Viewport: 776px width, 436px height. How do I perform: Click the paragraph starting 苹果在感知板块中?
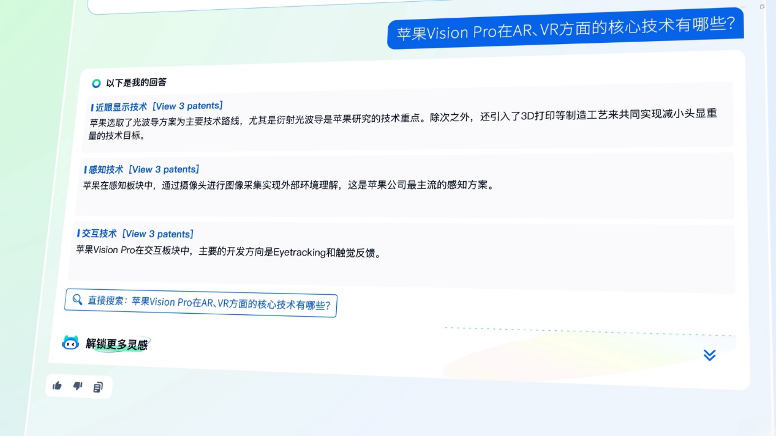pos(288,185)
